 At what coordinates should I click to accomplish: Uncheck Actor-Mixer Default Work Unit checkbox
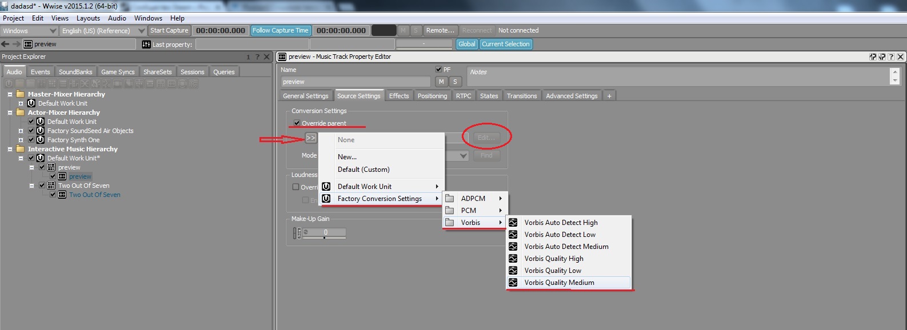click(31, 122)
